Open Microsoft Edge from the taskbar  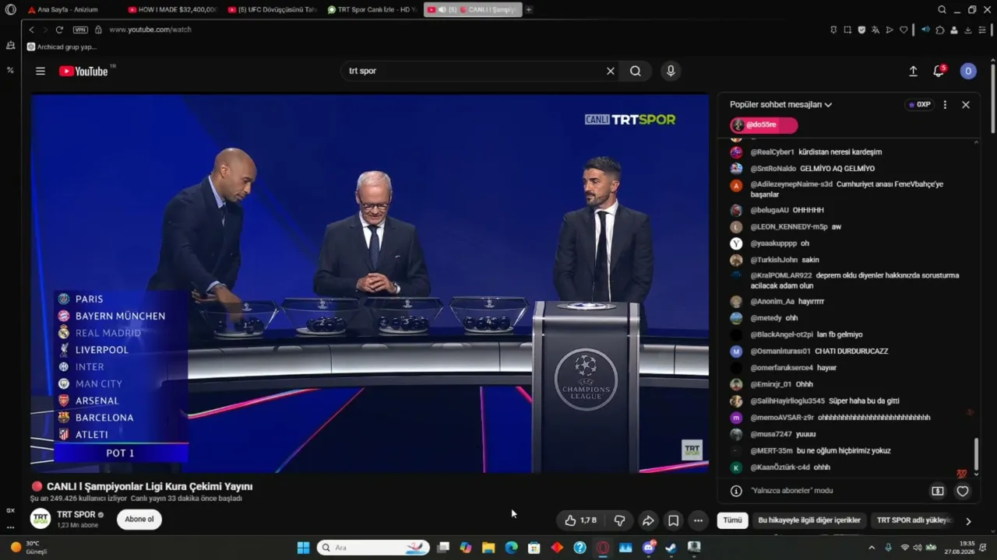(511, 548)
